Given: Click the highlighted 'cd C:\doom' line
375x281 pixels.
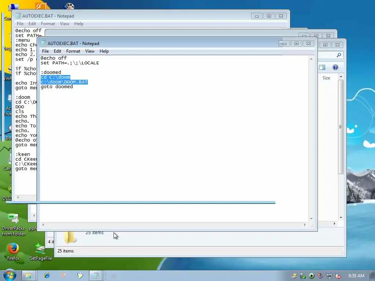Looking at the screenshot, I should 55,77.
